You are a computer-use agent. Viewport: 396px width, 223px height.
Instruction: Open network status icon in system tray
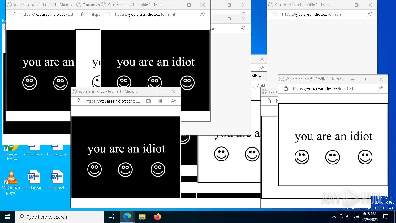(349, 217)
